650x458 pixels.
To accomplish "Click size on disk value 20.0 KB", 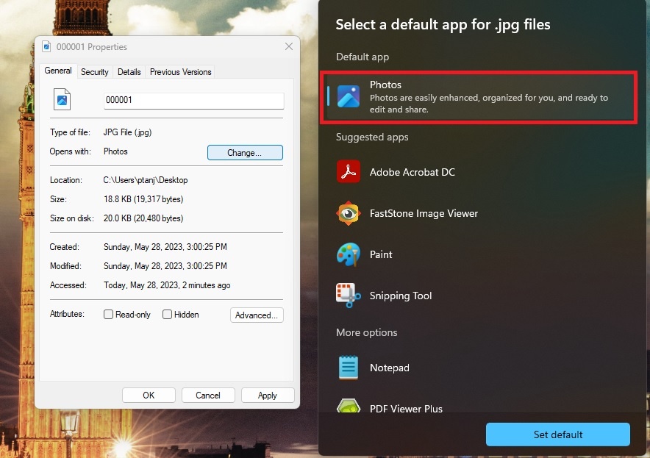I will click(143, 218).
